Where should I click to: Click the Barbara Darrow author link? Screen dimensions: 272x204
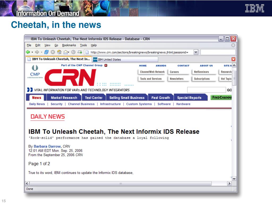pos(47,146)
